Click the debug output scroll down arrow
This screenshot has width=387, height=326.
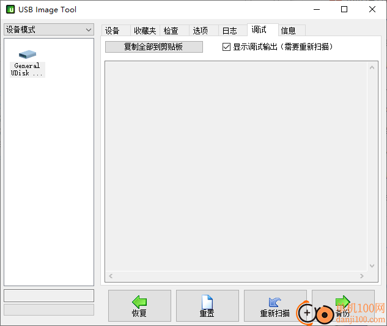pyautogui.click(x=372, y=266)
